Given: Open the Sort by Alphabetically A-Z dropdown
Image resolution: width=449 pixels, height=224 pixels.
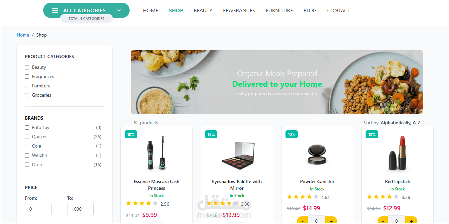Looking at the screenshot, I should coord(400,123).
